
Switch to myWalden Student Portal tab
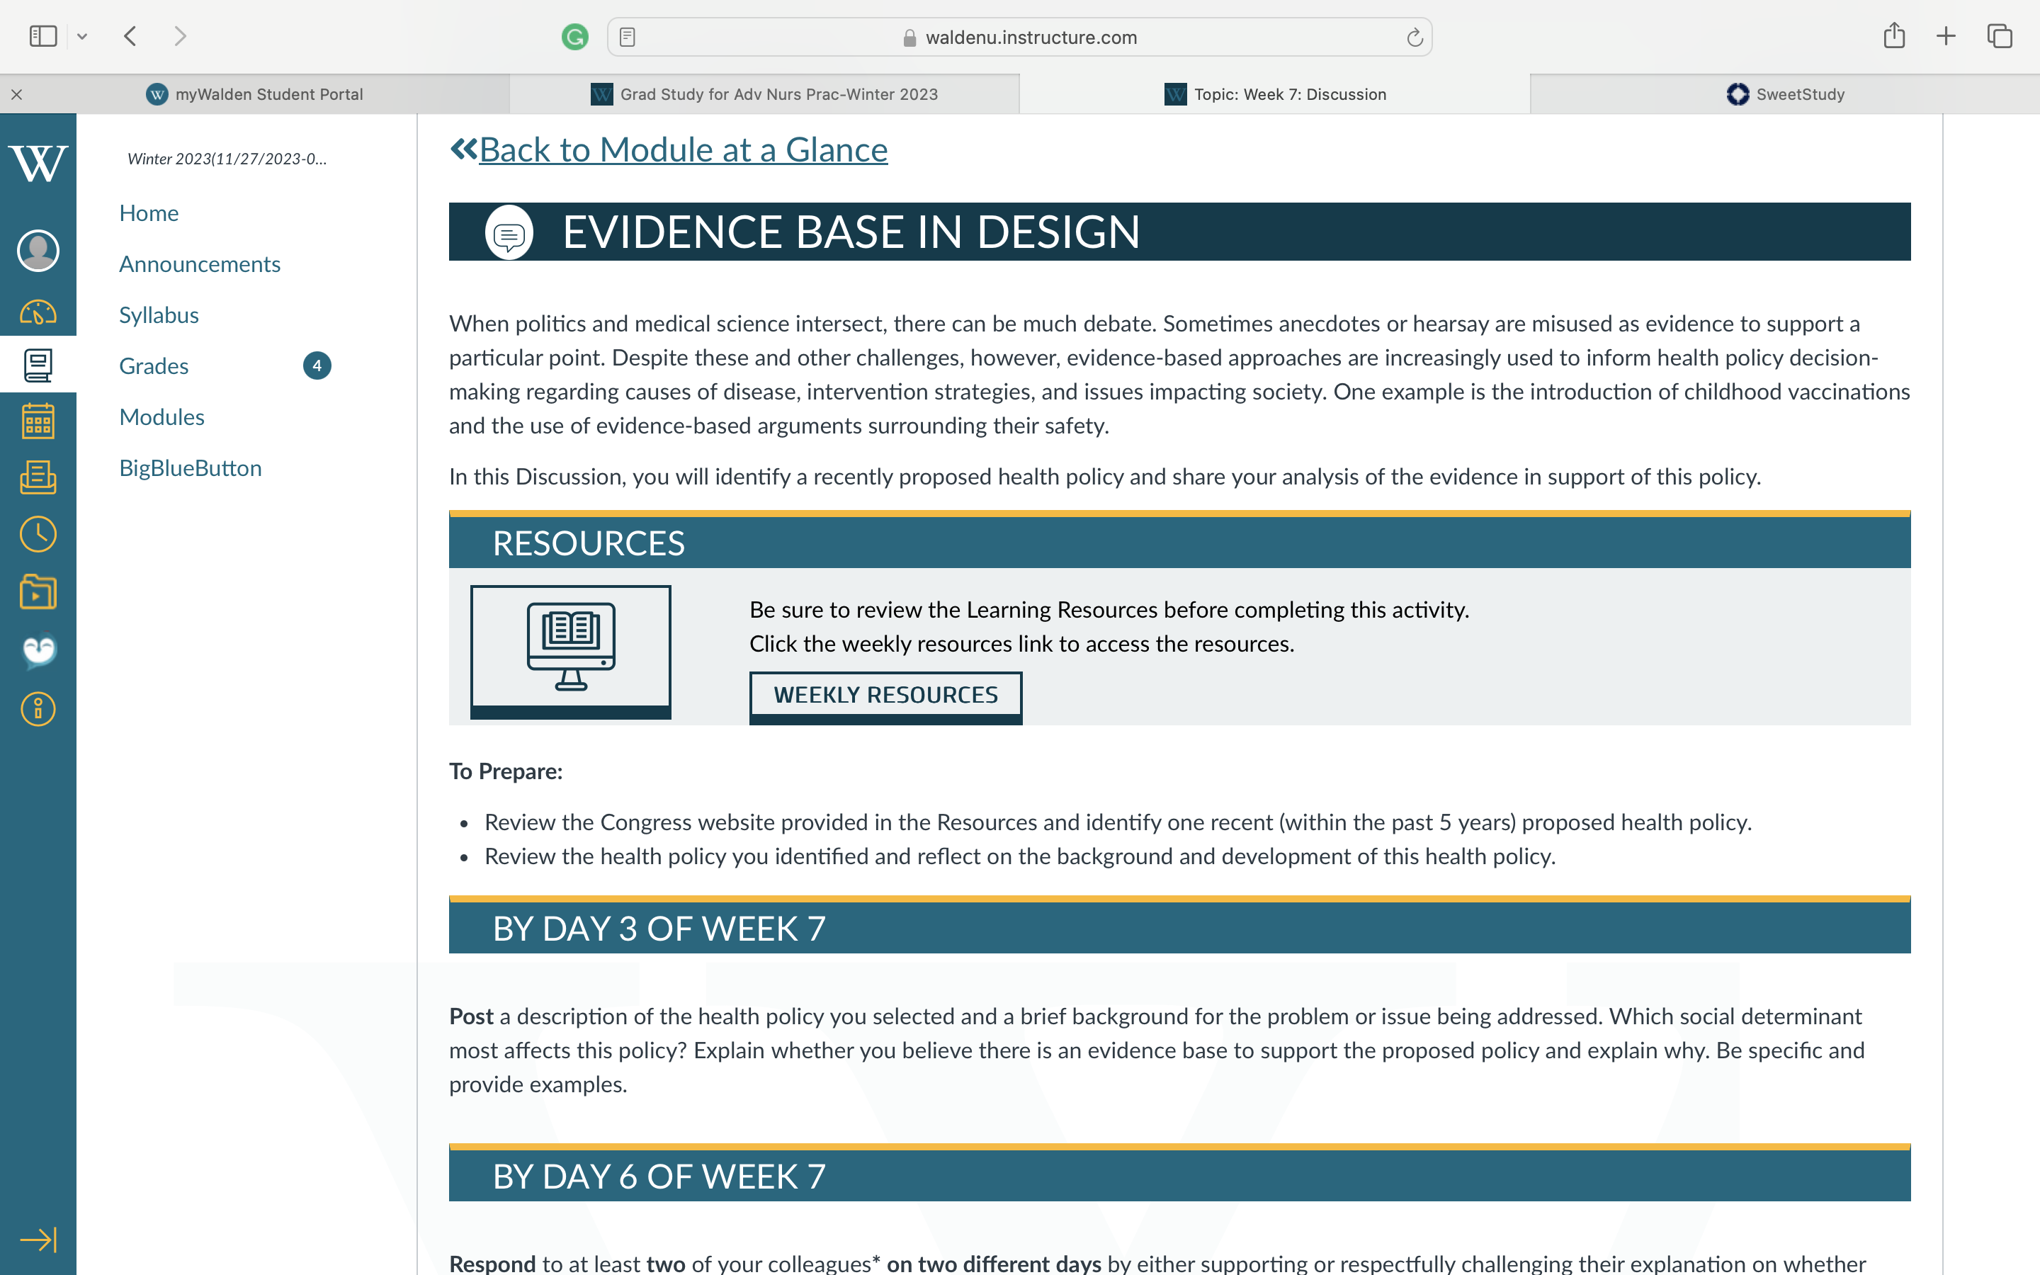tap(254, 94)
